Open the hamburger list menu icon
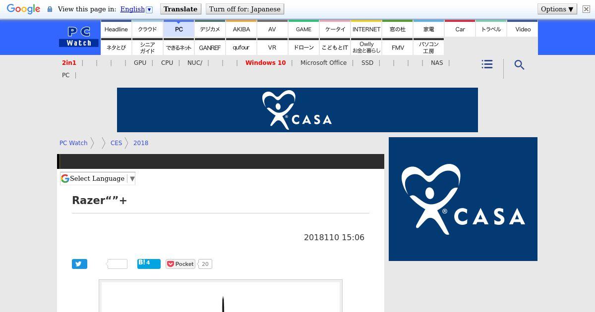595x312 pixels. [x=487, y=64]
